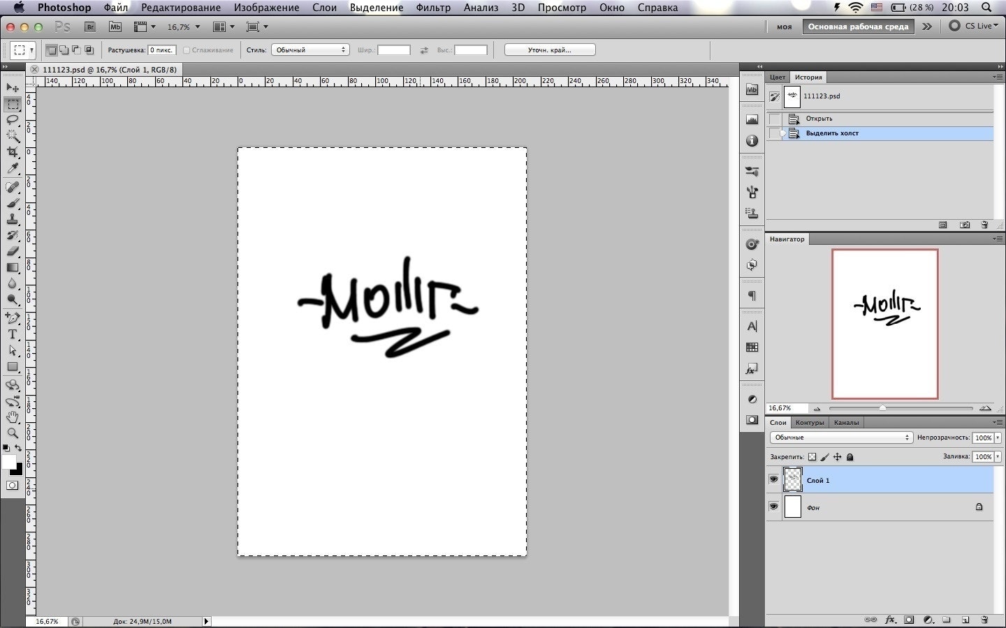Open the Непрозрачность opacity dropdown arrow
Screen dimensions: 1006x628
(x=998, y=438)
